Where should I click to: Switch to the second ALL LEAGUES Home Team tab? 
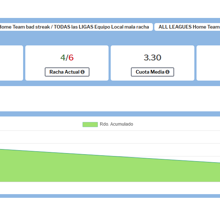click(x=187, y=27)
